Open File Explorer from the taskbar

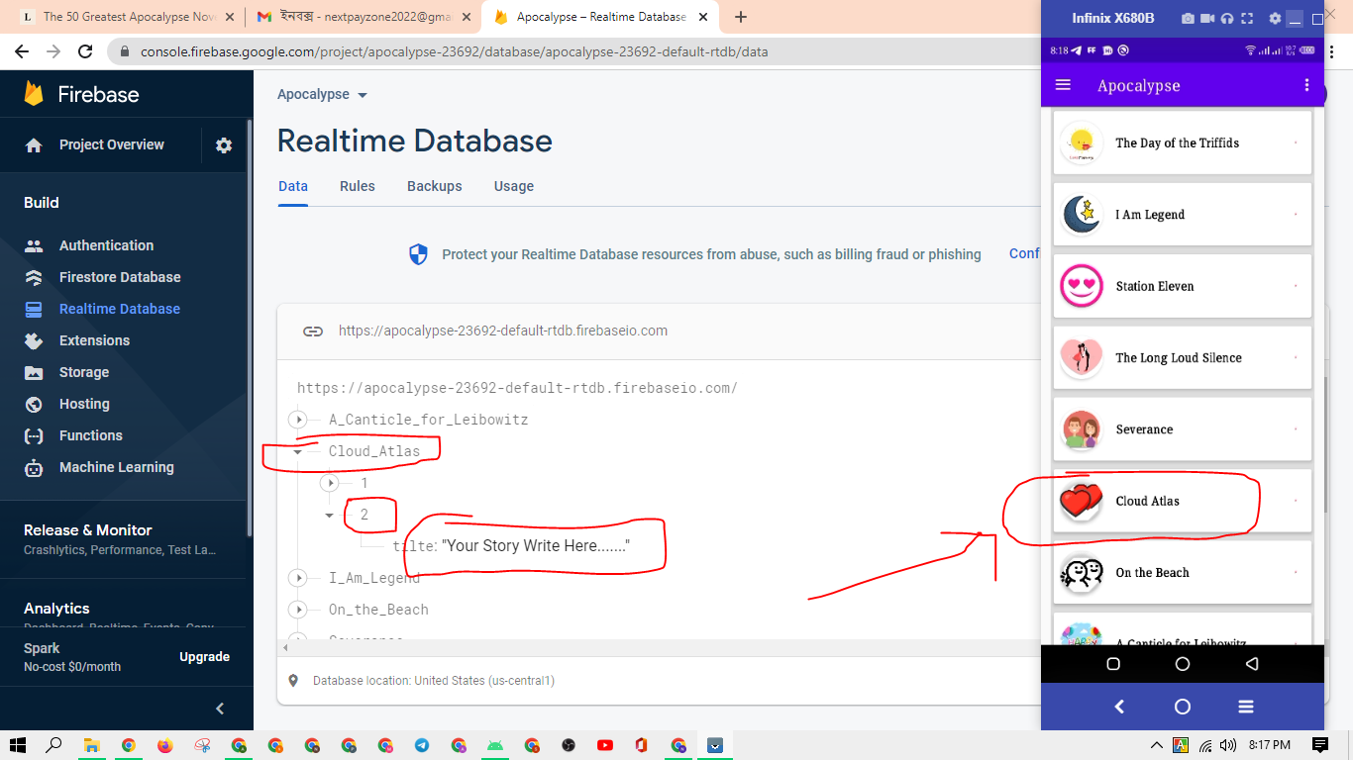(x=91, y=745)
